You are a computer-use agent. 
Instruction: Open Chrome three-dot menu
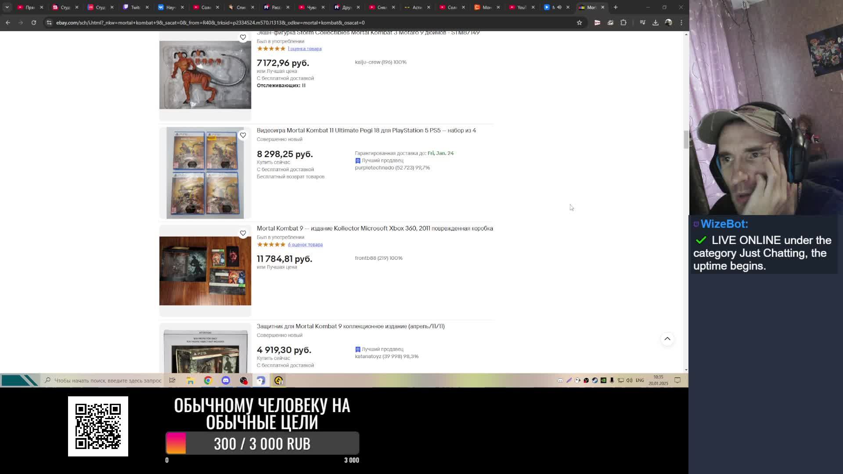pyautogui.click(x=681, y=23)
